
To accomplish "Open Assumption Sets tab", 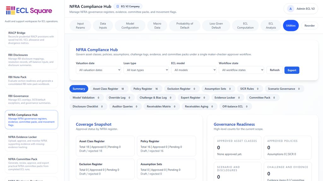I will (x=218, y=89).
